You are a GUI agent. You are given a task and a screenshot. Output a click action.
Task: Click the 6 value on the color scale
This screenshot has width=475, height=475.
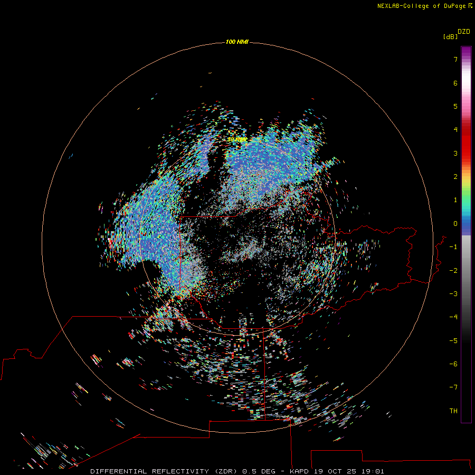point(455,83)
